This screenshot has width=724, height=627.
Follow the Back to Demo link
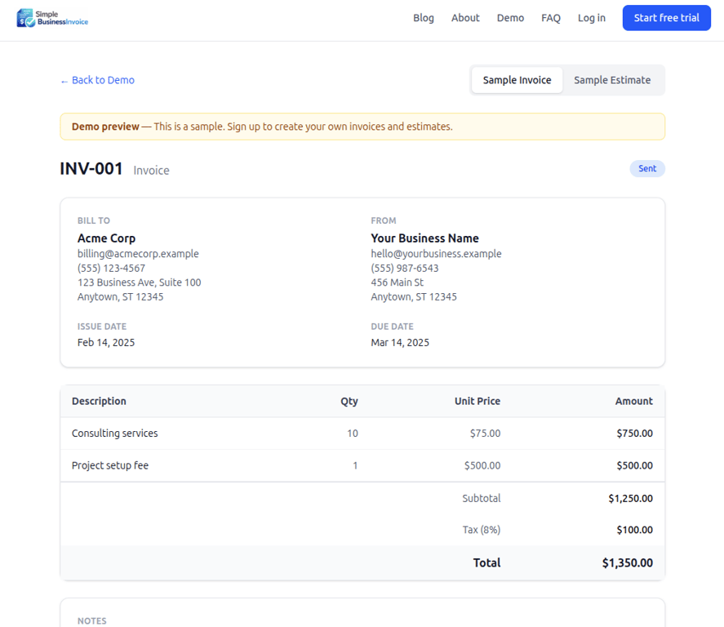(102, 80)
